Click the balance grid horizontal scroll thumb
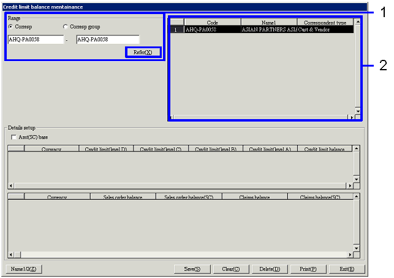Screen dimensions: 394x278 17,255
